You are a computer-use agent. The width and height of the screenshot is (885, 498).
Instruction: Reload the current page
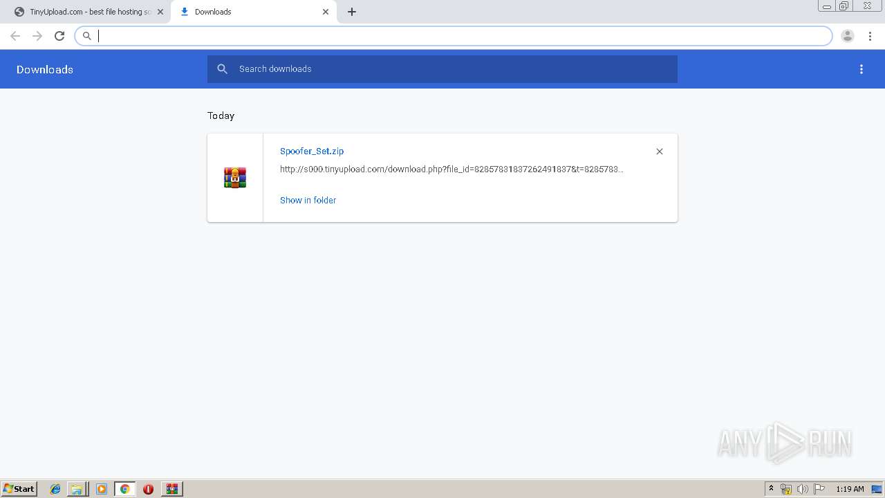[x=59, y=36]
